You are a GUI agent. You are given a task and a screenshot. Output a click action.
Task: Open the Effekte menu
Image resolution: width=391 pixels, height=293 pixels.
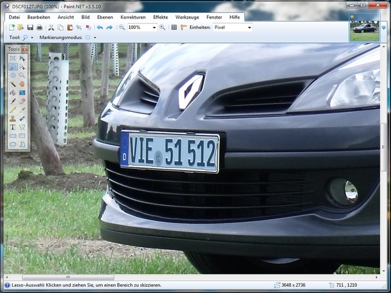161,17
